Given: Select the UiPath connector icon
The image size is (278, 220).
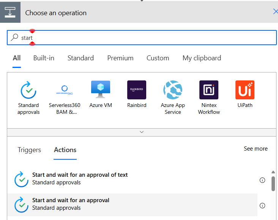Looking at the screenshot, I should (245, 90).
